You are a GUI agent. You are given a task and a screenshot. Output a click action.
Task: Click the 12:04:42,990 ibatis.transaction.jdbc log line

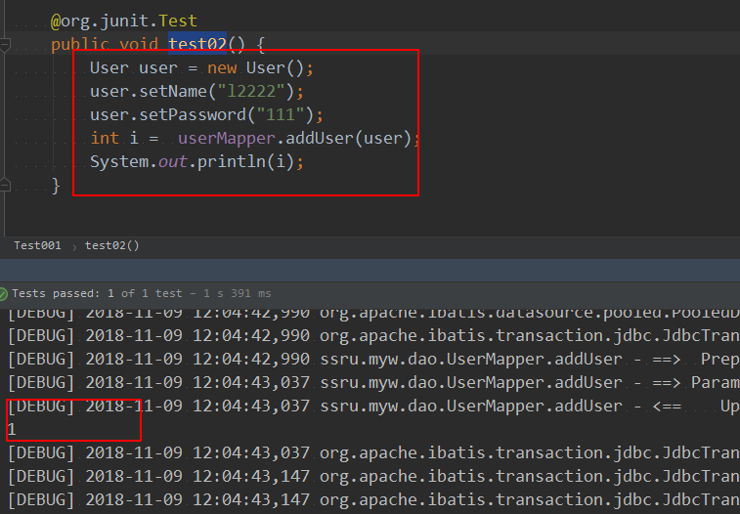pos(373,336)
